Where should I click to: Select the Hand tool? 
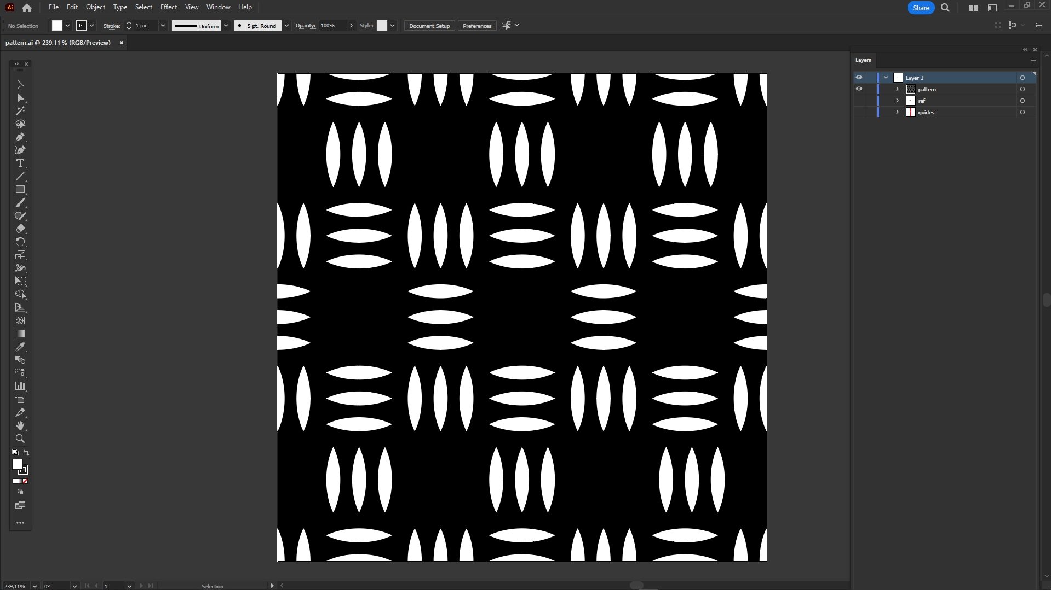click(20, 425)
